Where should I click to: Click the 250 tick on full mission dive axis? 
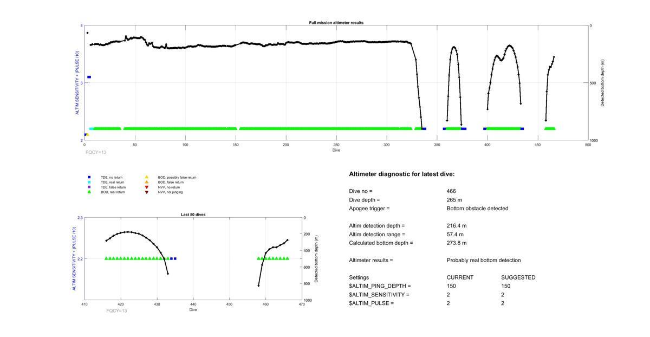click(336, 145)
